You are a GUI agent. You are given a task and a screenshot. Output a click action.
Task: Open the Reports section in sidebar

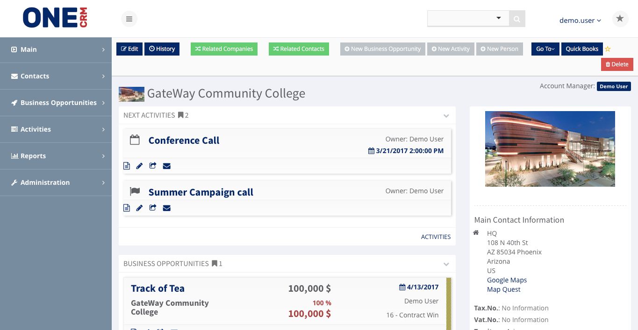[x=56, y=156]
